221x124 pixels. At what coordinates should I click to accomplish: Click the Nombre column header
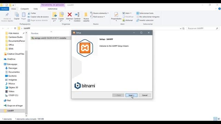[x=35, y=33]
